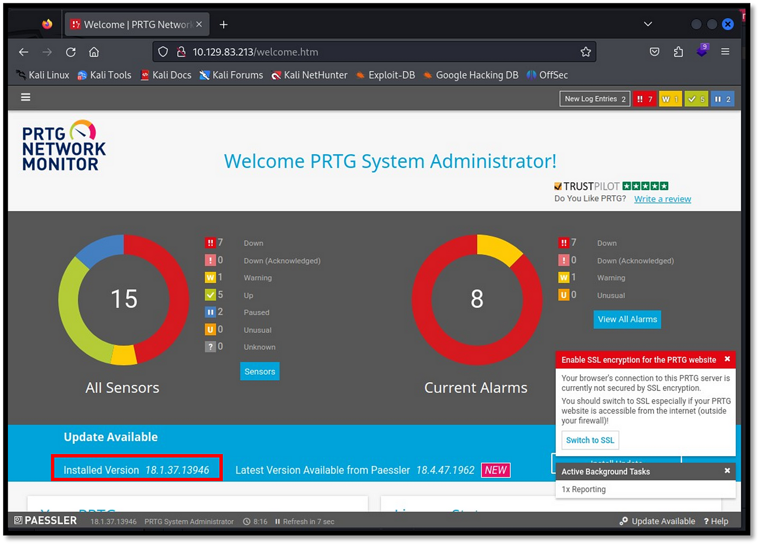Image resolution: width=760 pixels, height=545 pixels.
Task: Open Kali NetHunter bookmark
Action: coord(309,75)
